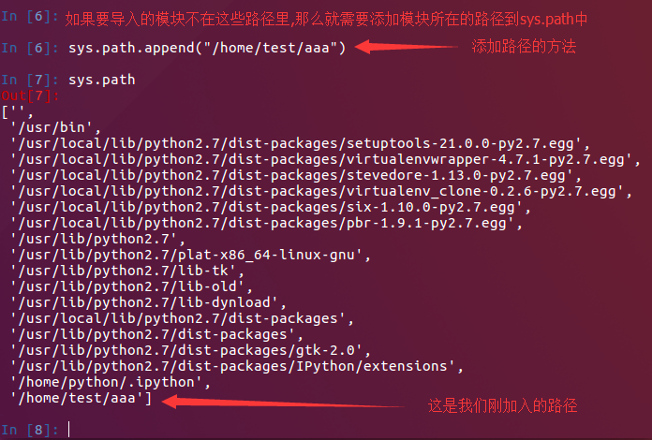
Task: Select the gtk-2.0 dist-packages path
Action: point(190,350)
